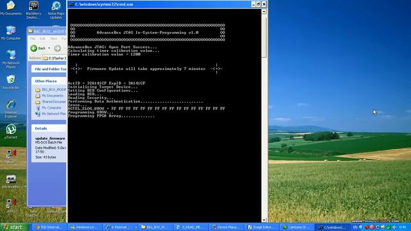
Task: Click cmd window scrollbar down arrow
Action: coord(264,219)
